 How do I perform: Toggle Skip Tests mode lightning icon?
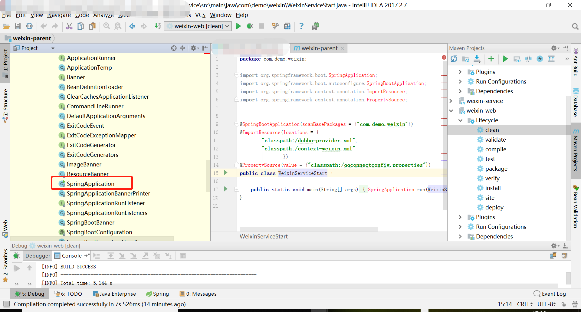coord(540,59)
